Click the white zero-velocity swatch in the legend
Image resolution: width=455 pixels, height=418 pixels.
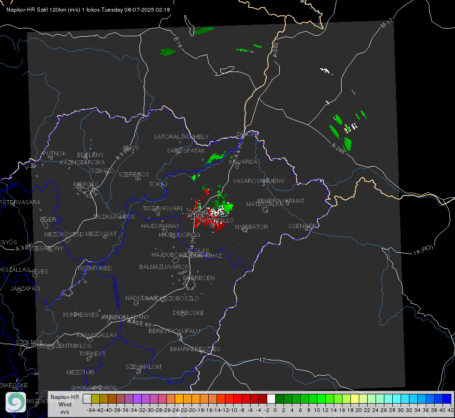271,398
